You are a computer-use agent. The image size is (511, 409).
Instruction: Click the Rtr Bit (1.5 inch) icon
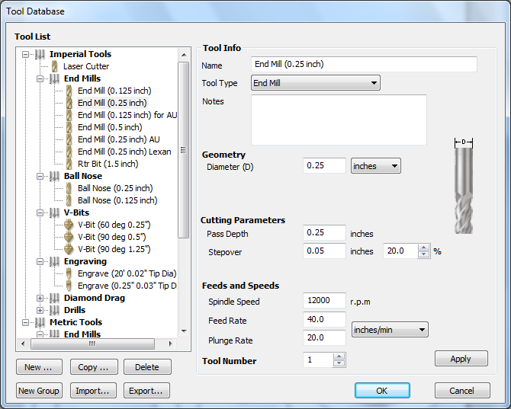[x=69, y=164]
